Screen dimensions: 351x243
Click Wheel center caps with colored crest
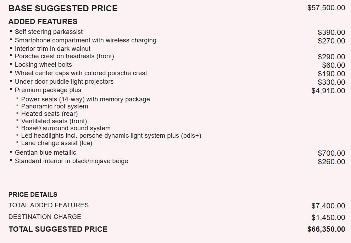pos(81,73)
